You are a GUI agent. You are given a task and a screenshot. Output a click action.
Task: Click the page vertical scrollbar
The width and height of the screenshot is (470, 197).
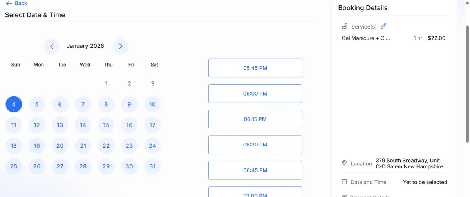(467, 84)
